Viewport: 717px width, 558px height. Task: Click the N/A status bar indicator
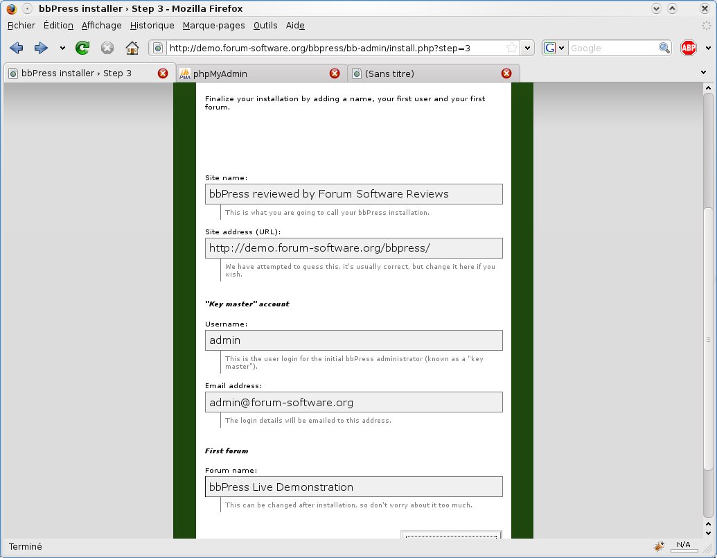point(684,546)
